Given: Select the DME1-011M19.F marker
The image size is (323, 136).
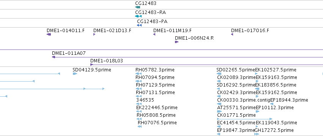Looking at the screenshot, I should (x=154, y=34).
